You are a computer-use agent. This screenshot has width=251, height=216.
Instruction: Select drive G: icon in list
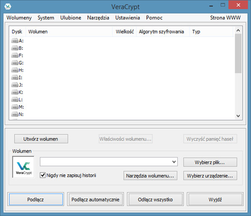pos(15,63)
